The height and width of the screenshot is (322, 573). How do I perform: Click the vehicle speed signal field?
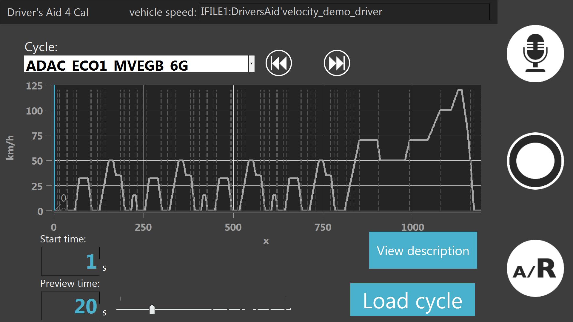pos(344,12)
